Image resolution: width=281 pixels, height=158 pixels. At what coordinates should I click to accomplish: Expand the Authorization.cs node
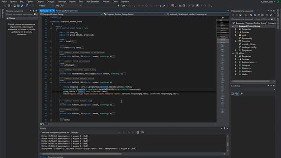click(236, 62)
